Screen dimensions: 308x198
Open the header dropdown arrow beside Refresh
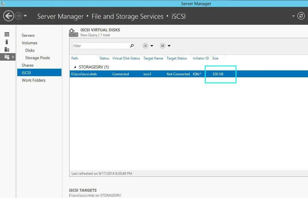tap(293, 16)
